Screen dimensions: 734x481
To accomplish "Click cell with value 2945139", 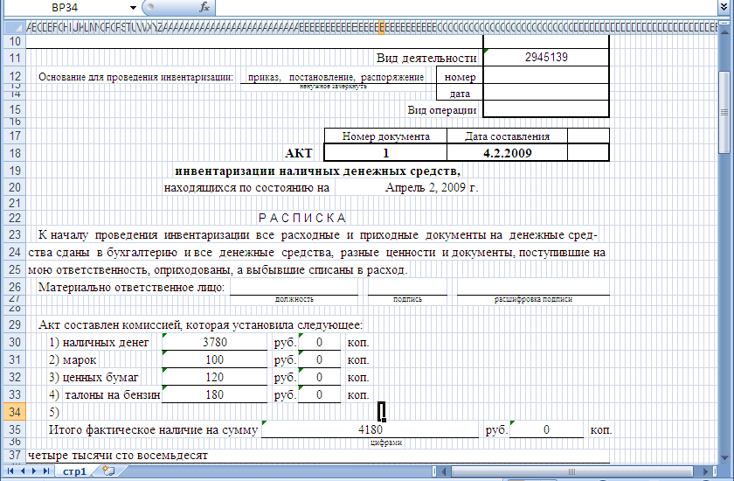I will (x=546, y=57).
